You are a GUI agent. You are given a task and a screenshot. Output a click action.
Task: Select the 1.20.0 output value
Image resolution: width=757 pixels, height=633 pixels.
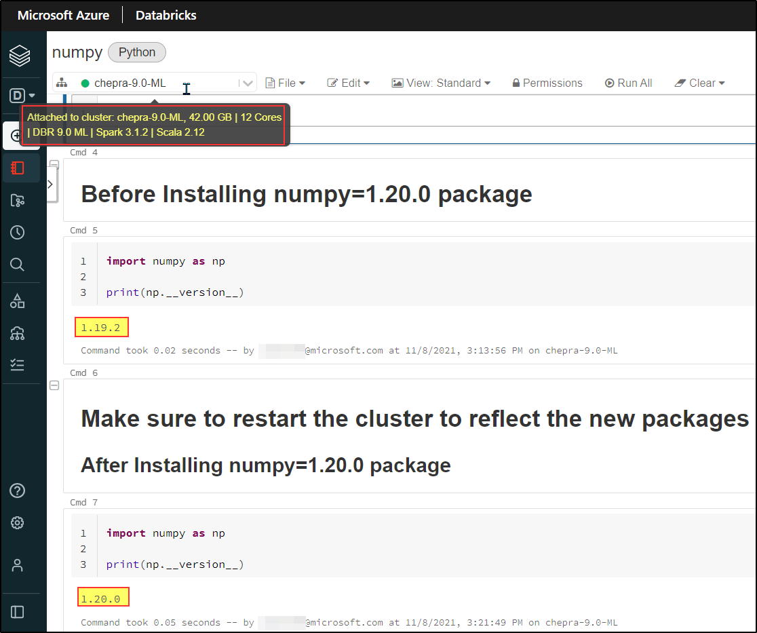pyautogui.click(x=101, y=598)
